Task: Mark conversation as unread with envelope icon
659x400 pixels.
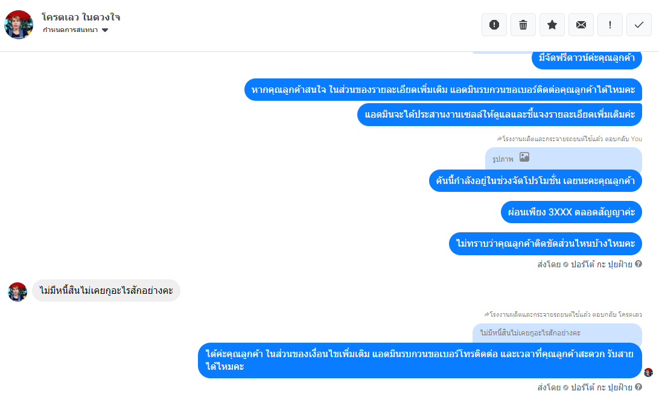Action: point(581,25)
